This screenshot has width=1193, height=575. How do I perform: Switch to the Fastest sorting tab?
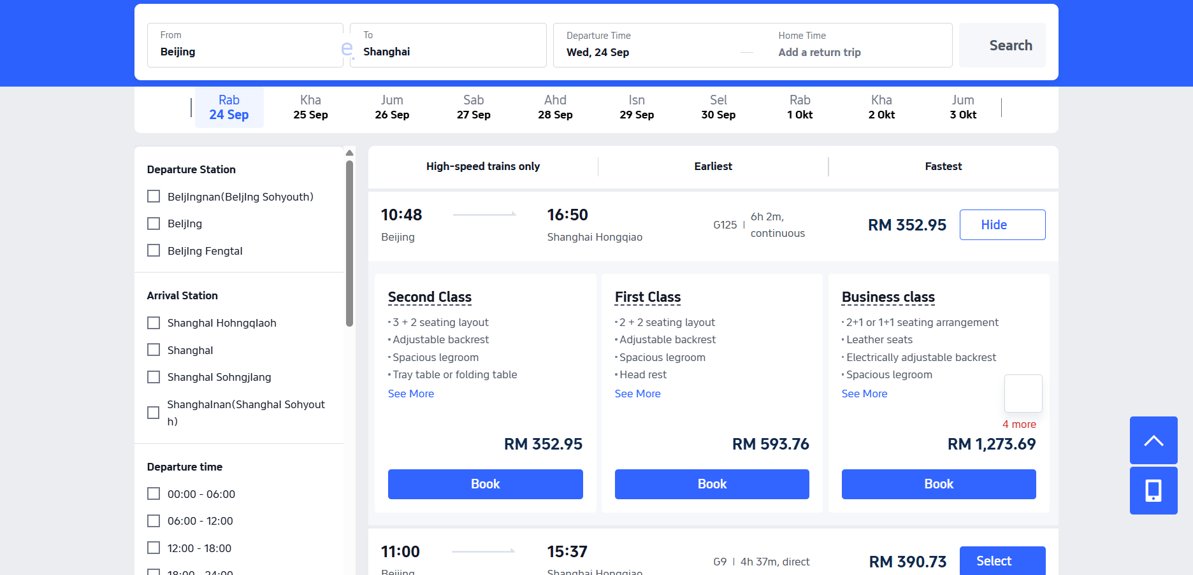click(x=943, y=166)
